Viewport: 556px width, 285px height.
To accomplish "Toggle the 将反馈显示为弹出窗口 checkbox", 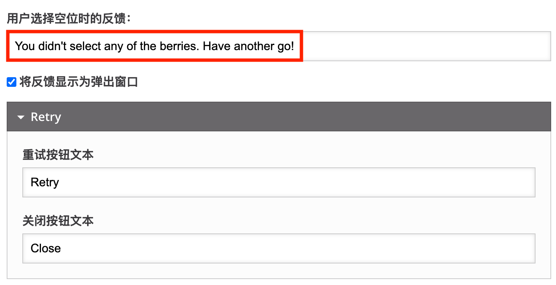I will pyautogui.click(x=12, y=82).
